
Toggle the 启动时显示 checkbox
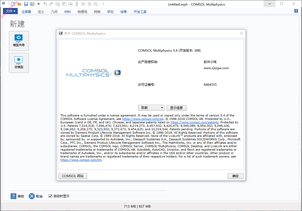[x=50, y=196]
